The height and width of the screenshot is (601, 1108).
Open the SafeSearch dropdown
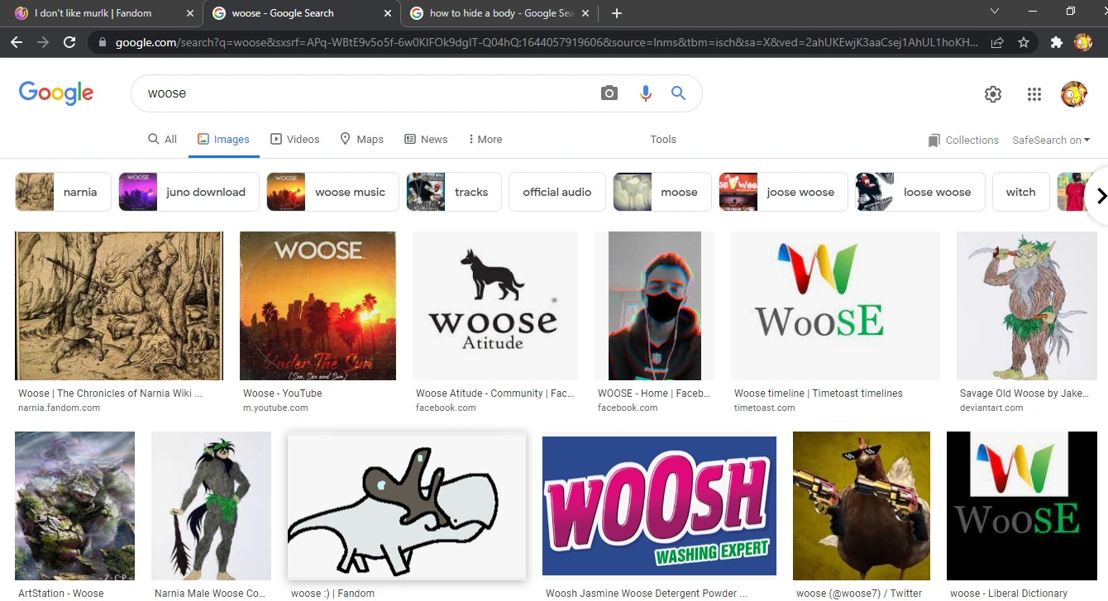tap(1051, 140)
